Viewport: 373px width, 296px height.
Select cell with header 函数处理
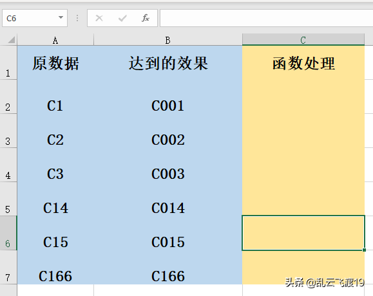pyautogui.click(x=303, y=62)
